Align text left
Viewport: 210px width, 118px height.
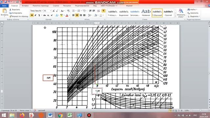pyautogui.click(x=73, y=15)
